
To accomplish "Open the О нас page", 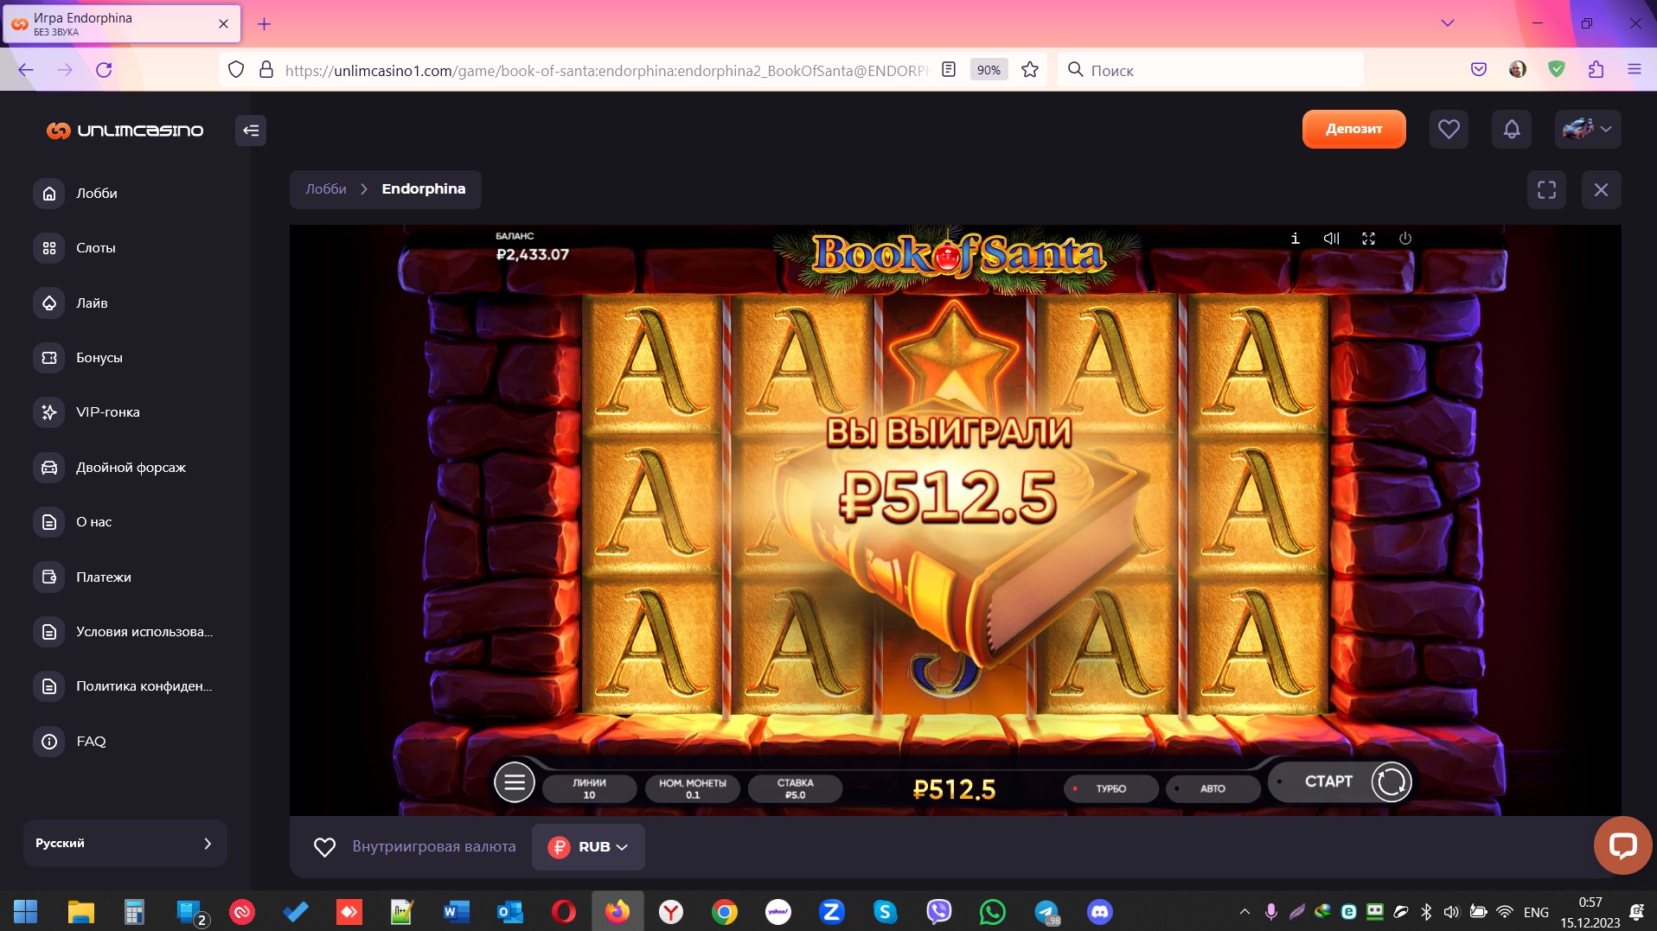I will point(73,522).
